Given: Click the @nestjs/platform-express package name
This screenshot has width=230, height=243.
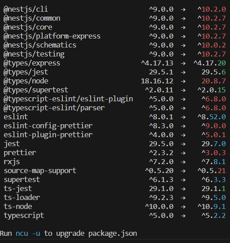Looking at the screenshot, I should pyautogui.click(x=52, y=36).
